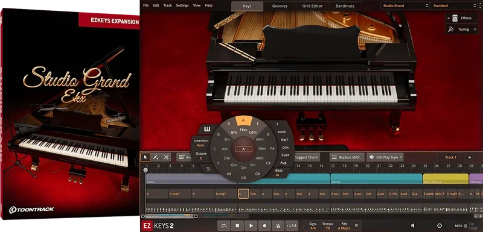This screenshot has height=232, width=483.
Task: Open the Settings menu
Action: (x=182, y=5)
